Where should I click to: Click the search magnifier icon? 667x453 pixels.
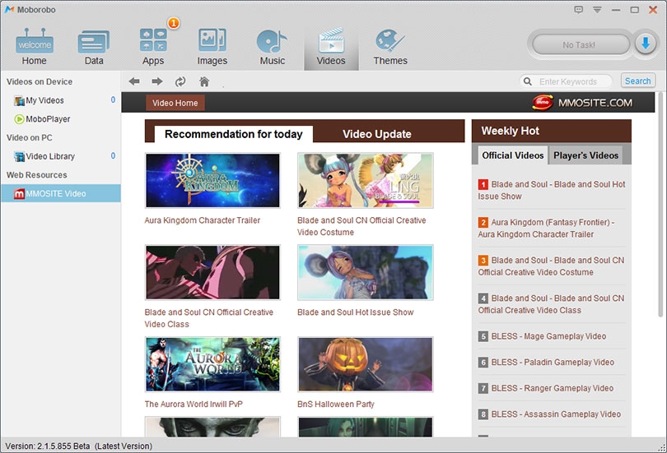[528, 81]
